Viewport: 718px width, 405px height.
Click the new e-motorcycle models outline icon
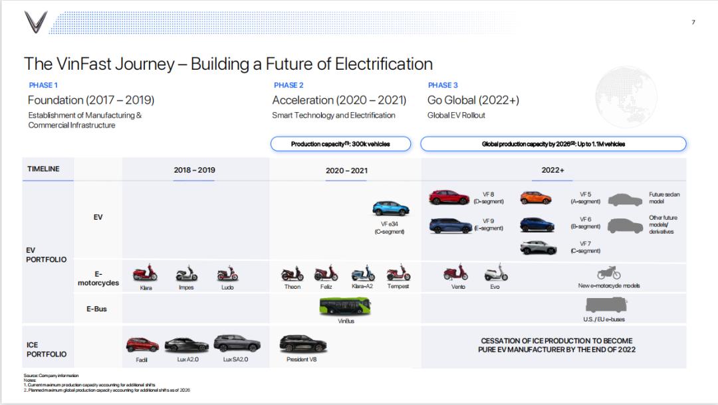tap(609, 273)
